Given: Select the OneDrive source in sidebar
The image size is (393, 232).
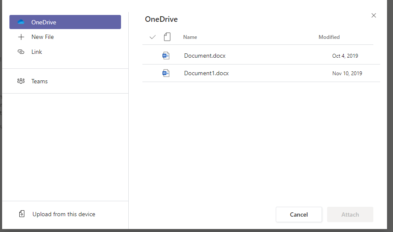Looking at the screenshot, I should tap(65, 22).
